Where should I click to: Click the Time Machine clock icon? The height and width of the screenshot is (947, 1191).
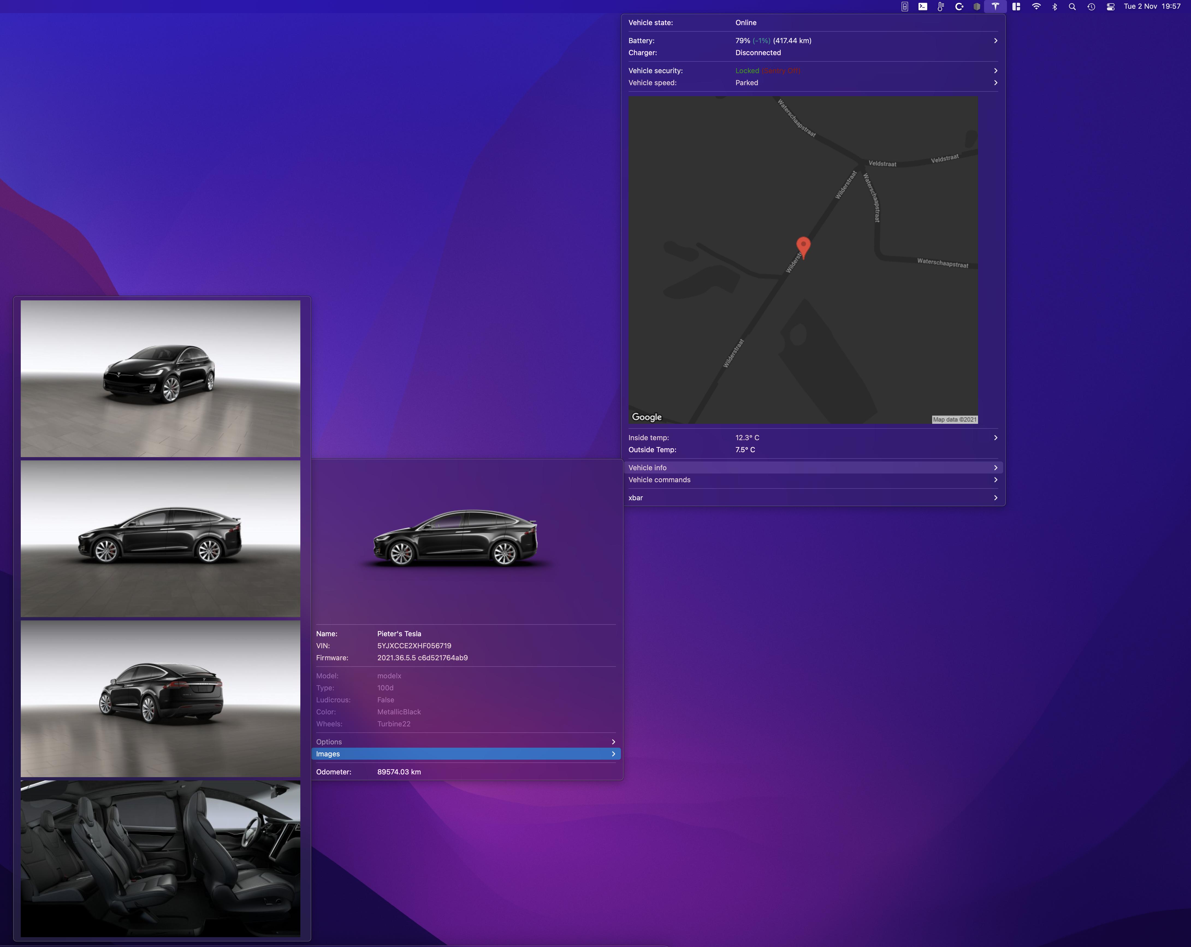[1091, 7]
